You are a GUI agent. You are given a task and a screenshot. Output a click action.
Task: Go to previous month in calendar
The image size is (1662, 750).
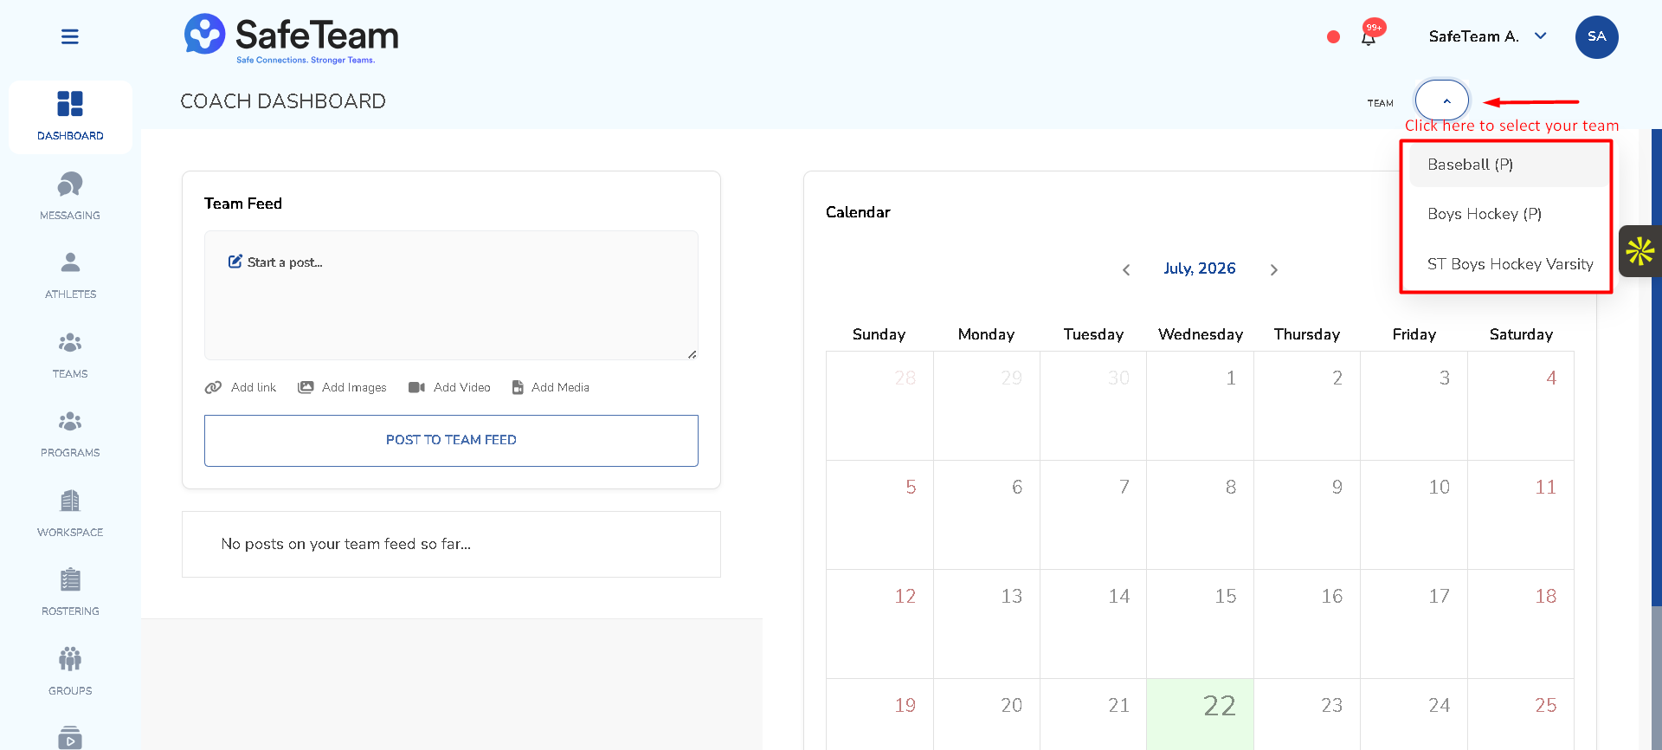(x=1126, y=270)
